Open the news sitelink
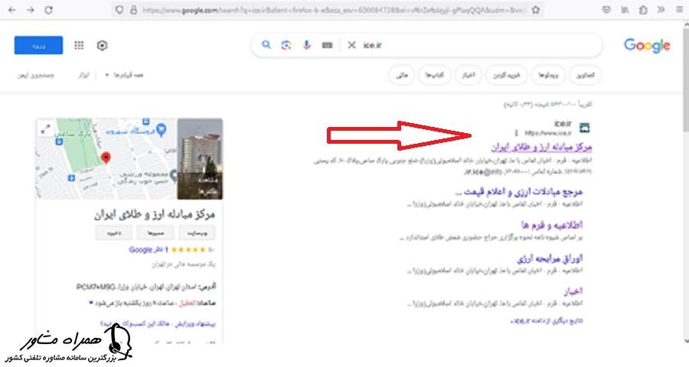This screenshot has width=689, height=367. 573,291
